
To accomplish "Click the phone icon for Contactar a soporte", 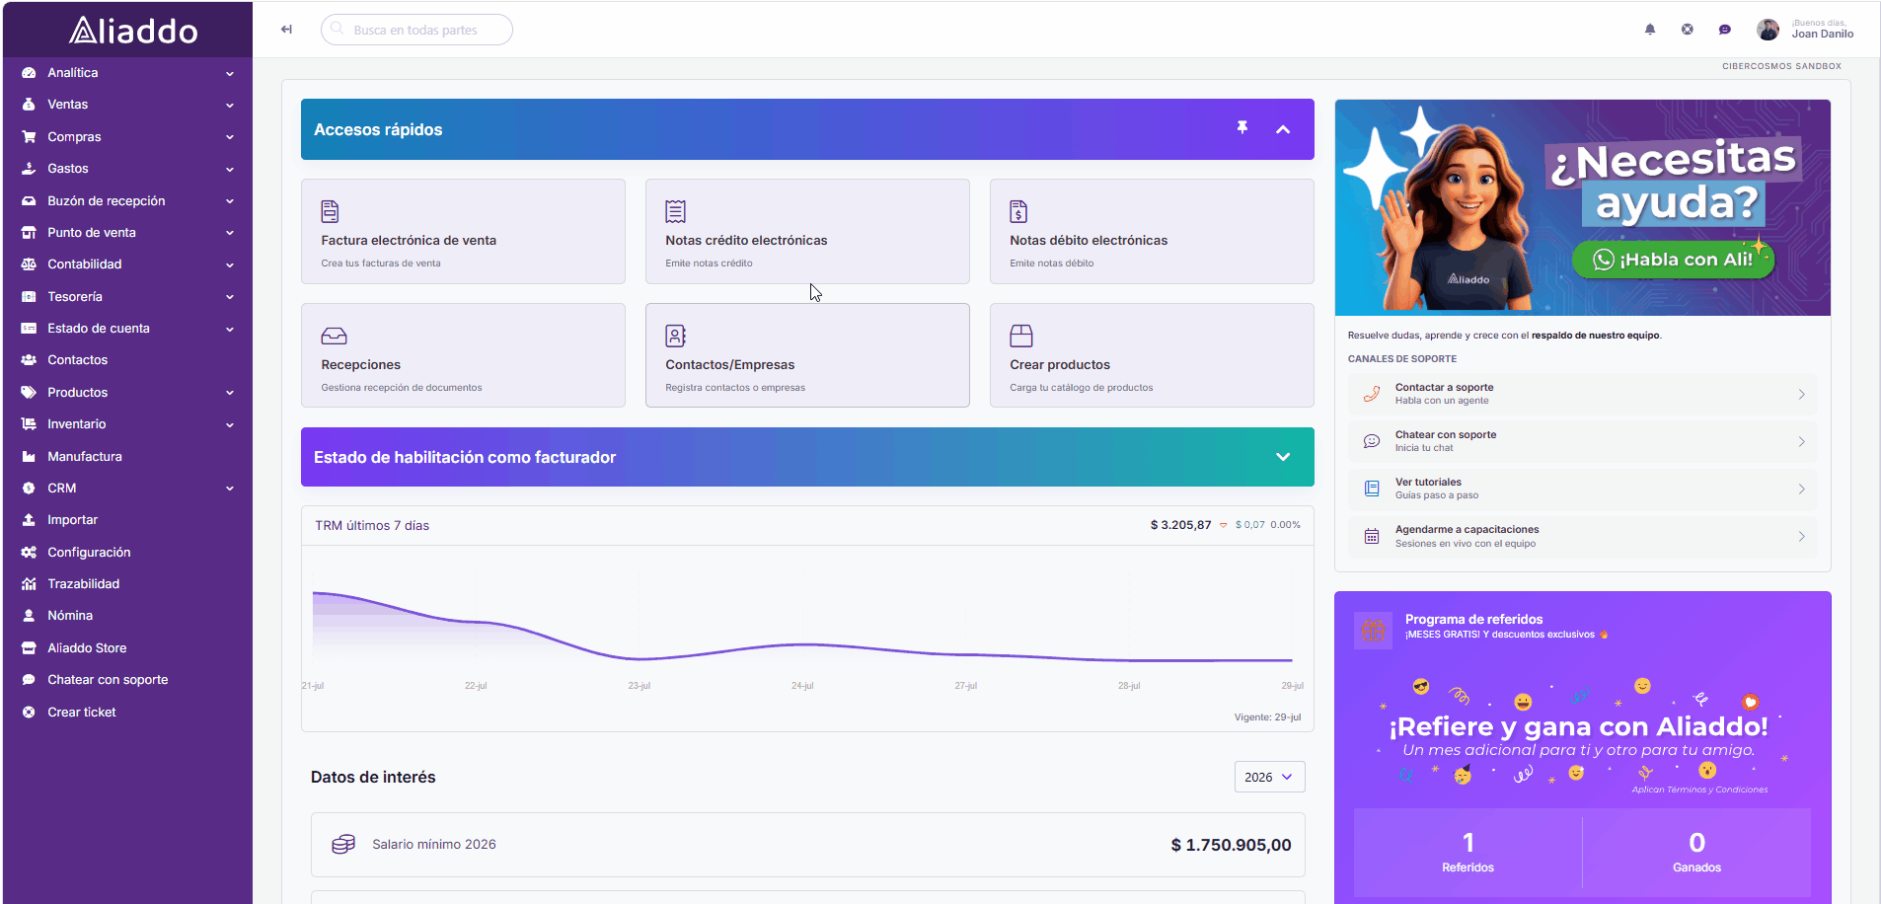I will click(x=1372, y=394).
